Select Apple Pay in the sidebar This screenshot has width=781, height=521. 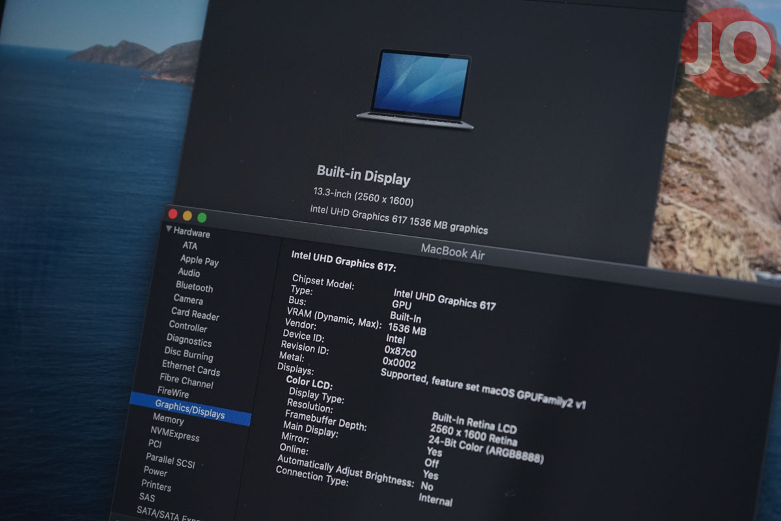(x=199, y=260)
